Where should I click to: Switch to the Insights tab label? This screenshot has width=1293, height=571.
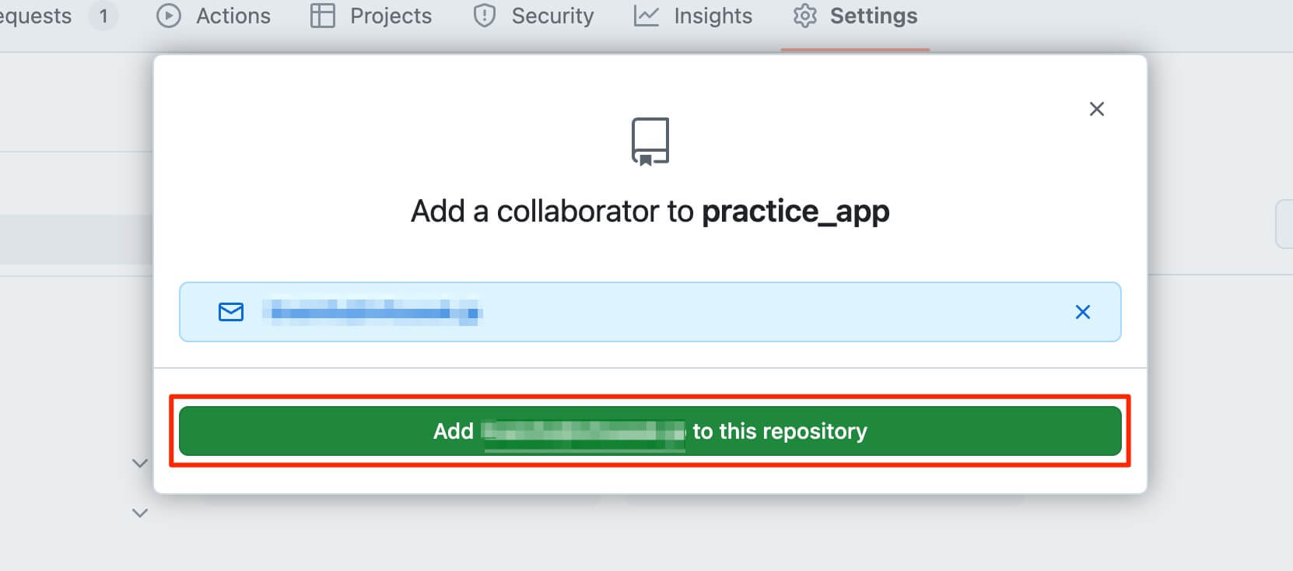[x=713, y=16]
